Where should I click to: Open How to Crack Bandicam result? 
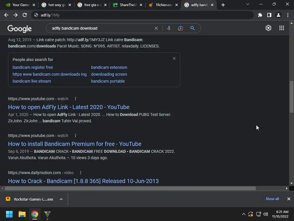83,181
